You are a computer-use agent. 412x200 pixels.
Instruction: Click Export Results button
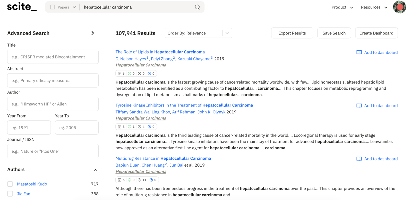click(x=292, y=33)
